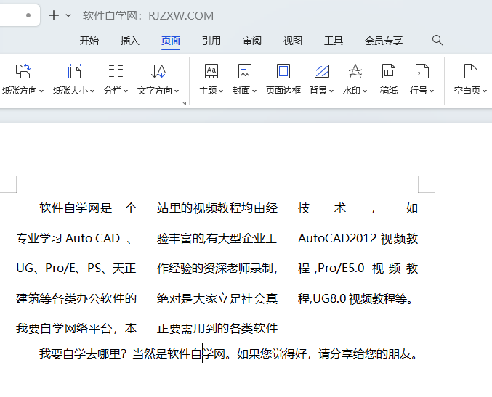Expand 水印 dropdown arrow

coord(365,91)
